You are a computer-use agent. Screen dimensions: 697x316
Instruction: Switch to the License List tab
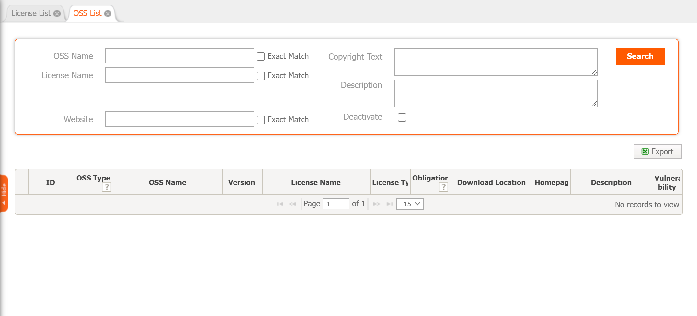click(31, 13)
